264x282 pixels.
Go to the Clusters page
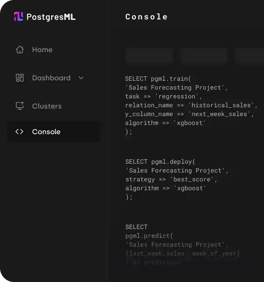47,106
